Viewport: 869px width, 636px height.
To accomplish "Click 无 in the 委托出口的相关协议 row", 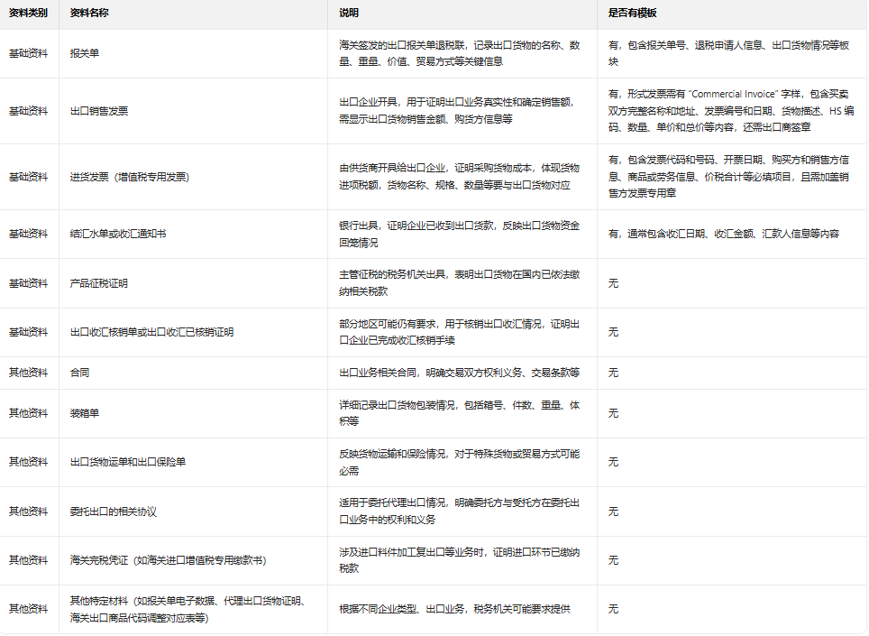I will (613, 512).
